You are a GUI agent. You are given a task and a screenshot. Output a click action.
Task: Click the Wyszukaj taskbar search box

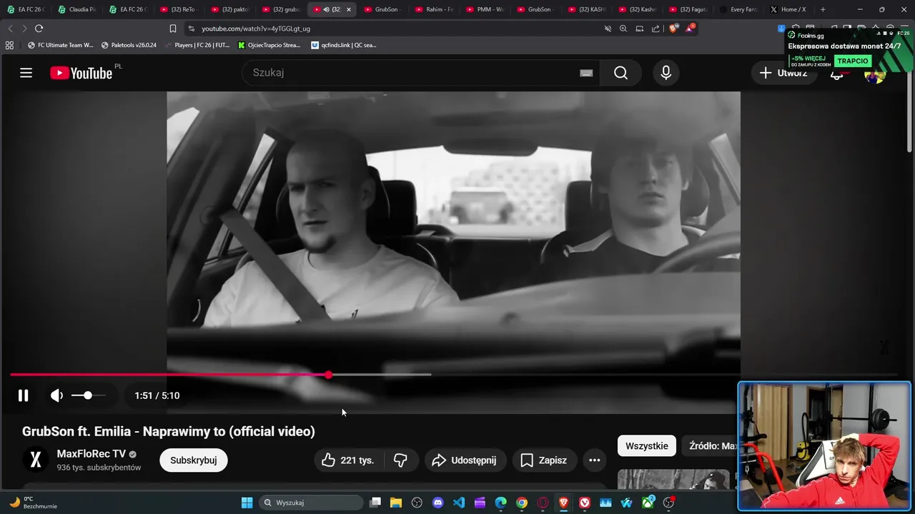311,503
